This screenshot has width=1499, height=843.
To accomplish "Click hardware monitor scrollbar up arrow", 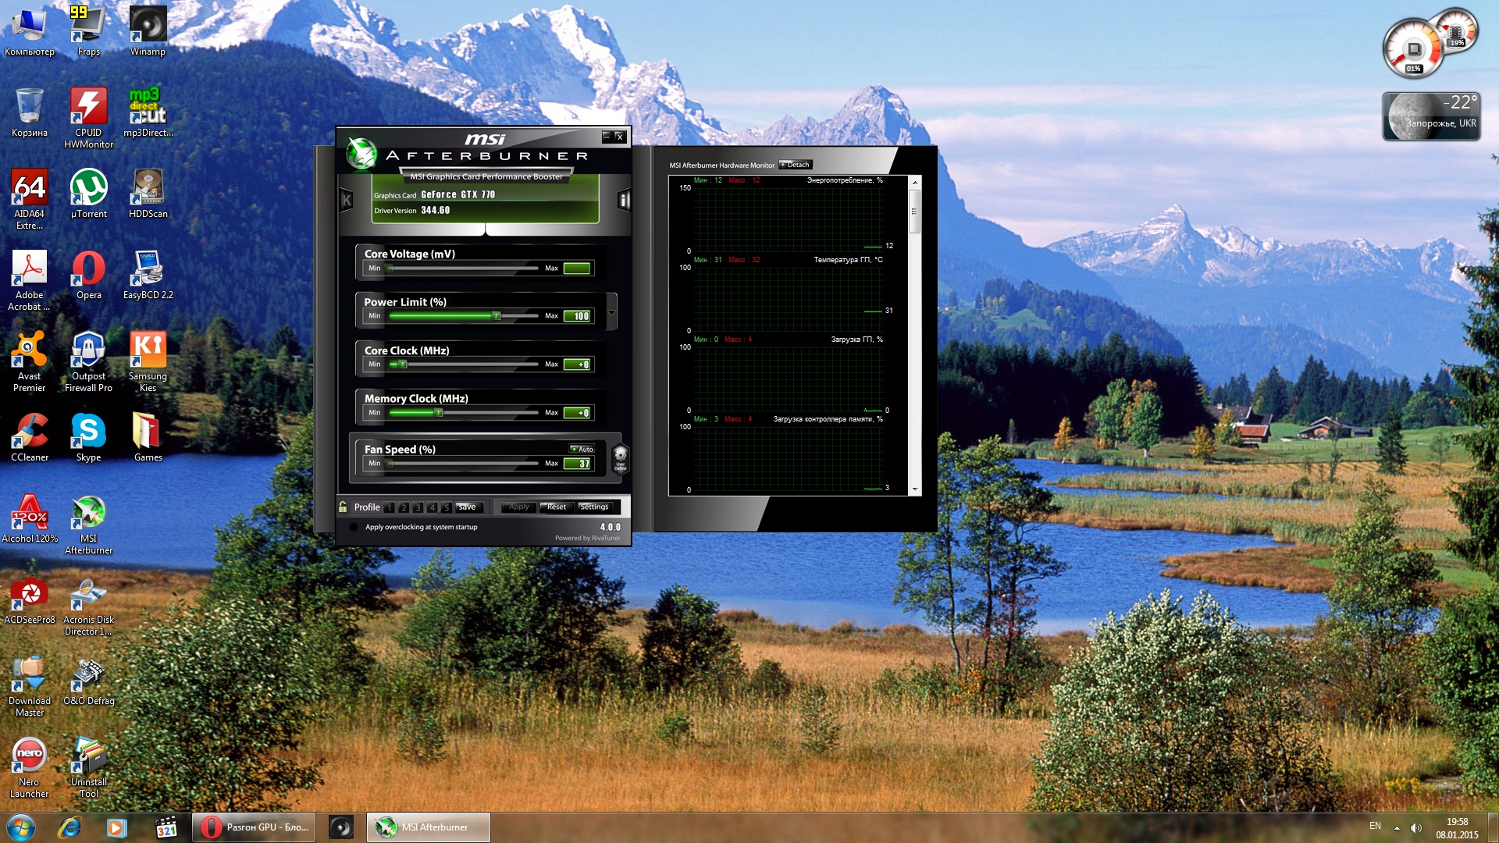I will click(915, 183).
